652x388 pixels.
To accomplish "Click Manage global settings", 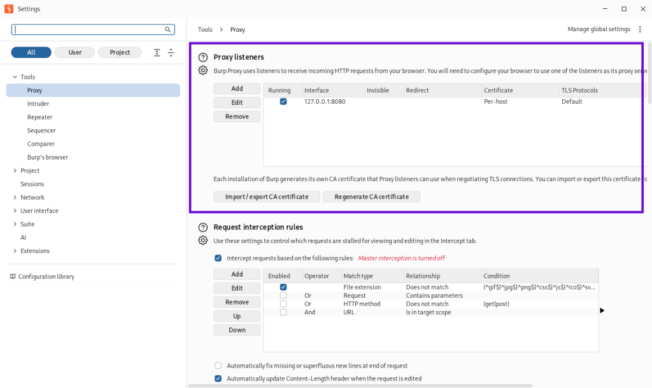I will [599, 29].
